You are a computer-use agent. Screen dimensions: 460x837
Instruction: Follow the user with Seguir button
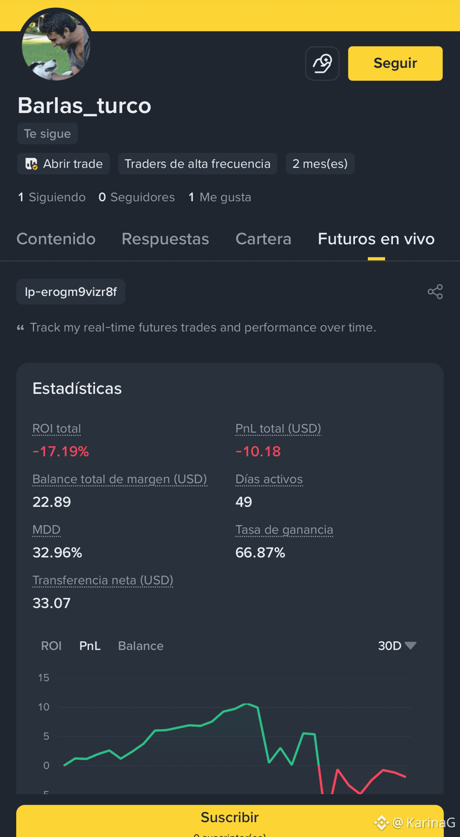tap(395, 63)
